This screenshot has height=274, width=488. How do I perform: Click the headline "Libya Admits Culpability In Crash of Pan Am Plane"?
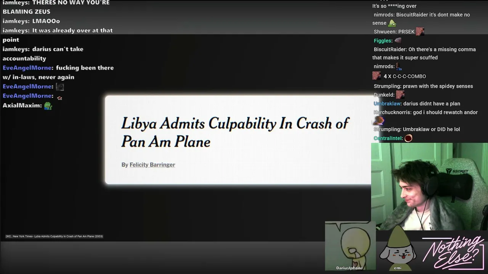[235, 132]
